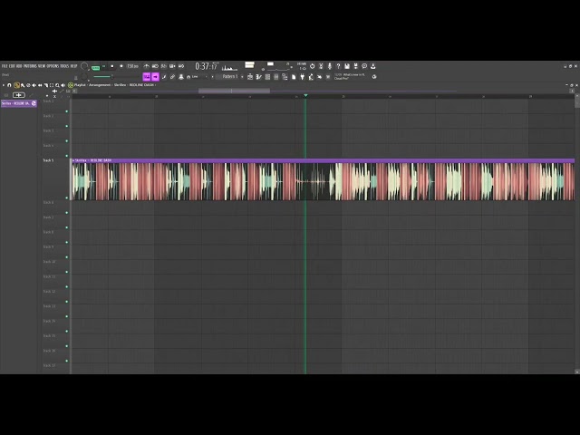The height and width of the screenshot is (435, 580).
Task: Save project with the floppy disk icon
Action: (347, 66)
